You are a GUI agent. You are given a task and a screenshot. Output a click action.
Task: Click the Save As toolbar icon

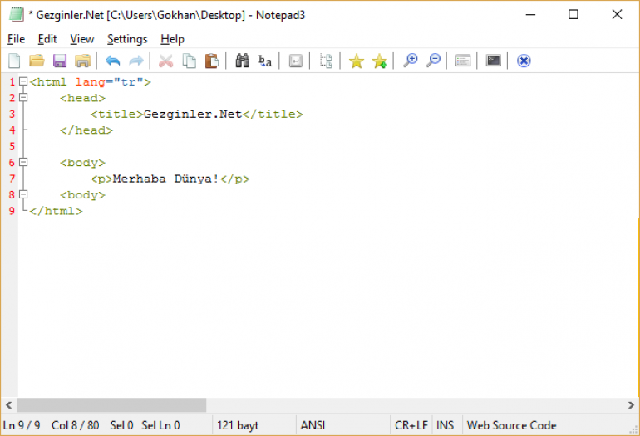[82, 61]
